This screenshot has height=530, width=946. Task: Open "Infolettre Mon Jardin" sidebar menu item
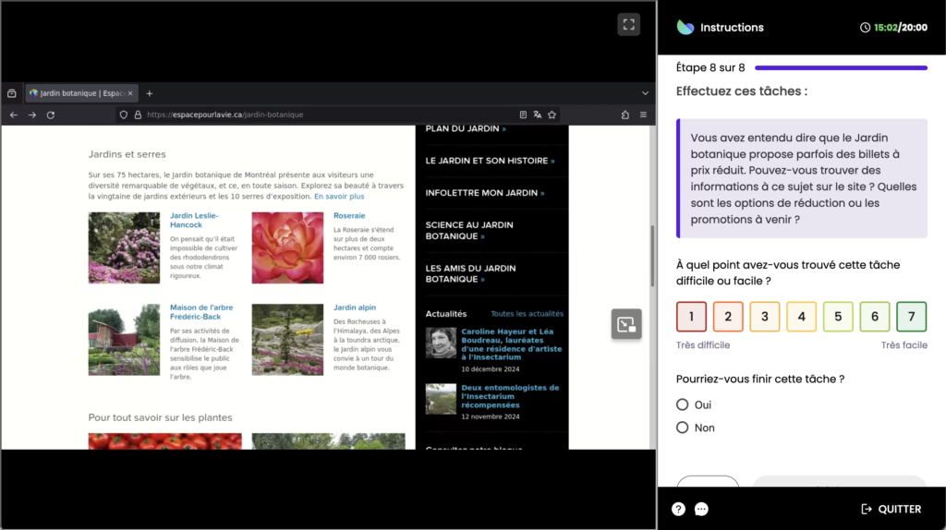[484, 193]
